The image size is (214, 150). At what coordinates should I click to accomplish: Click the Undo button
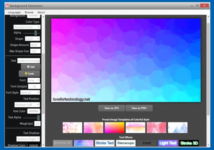tap(29, 74)
